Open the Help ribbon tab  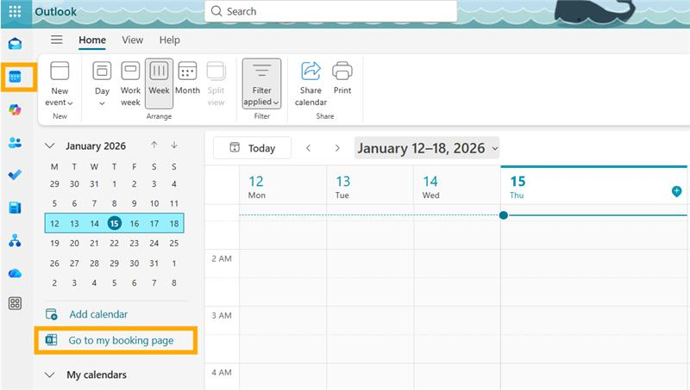[x=169, y=40]
